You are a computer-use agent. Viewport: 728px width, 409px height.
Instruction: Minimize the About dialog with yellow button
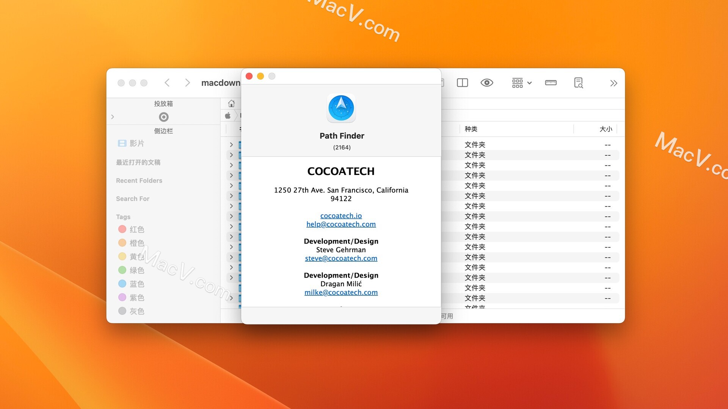click(260, 76)
